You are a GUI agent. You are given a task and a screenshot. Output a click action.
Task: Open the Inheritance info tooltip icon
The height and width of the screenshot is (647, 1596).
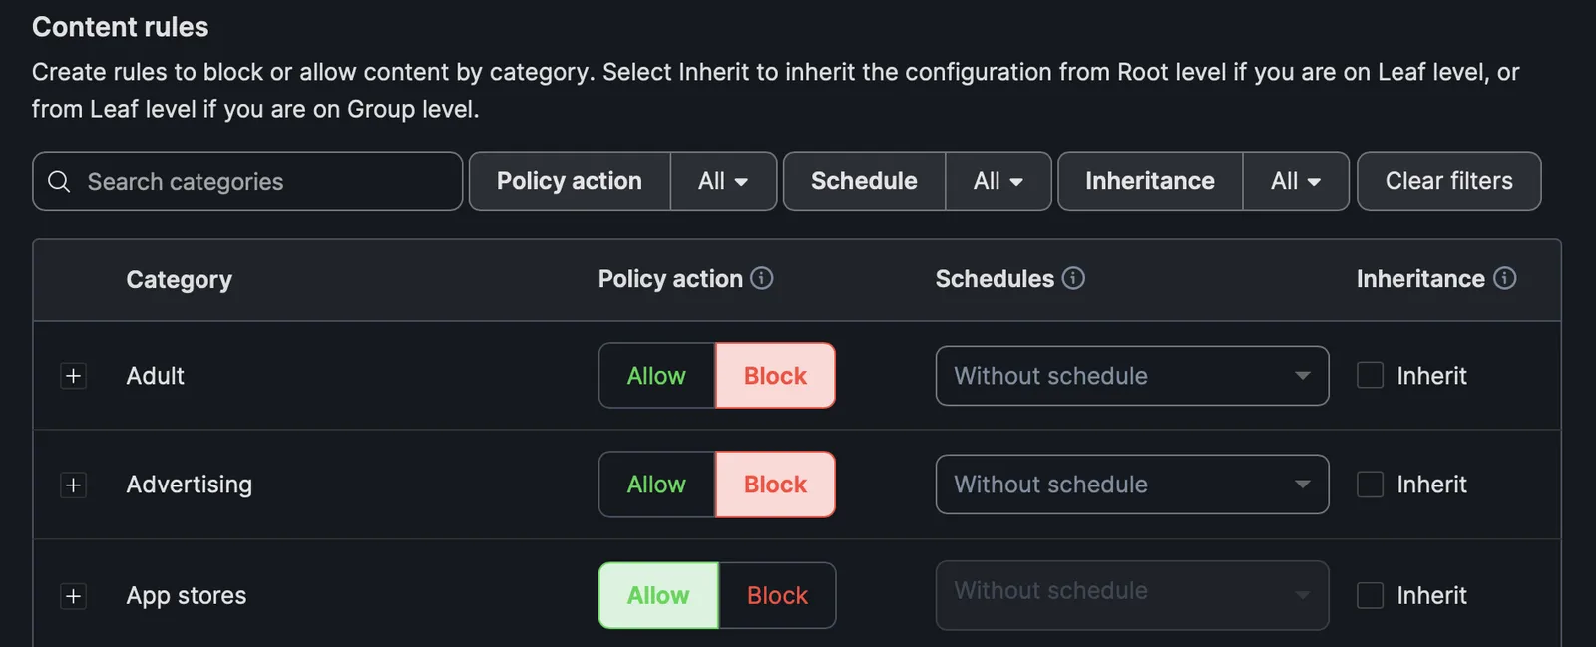coord(1506,279)
